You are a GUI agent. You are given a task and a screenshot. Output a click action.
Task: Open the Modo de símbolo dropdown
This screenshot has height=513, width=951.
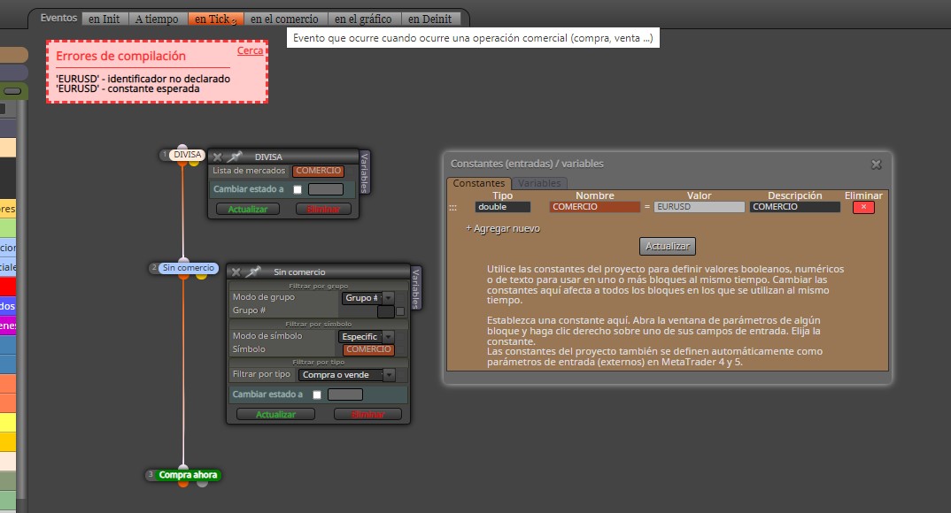[367, 337]
